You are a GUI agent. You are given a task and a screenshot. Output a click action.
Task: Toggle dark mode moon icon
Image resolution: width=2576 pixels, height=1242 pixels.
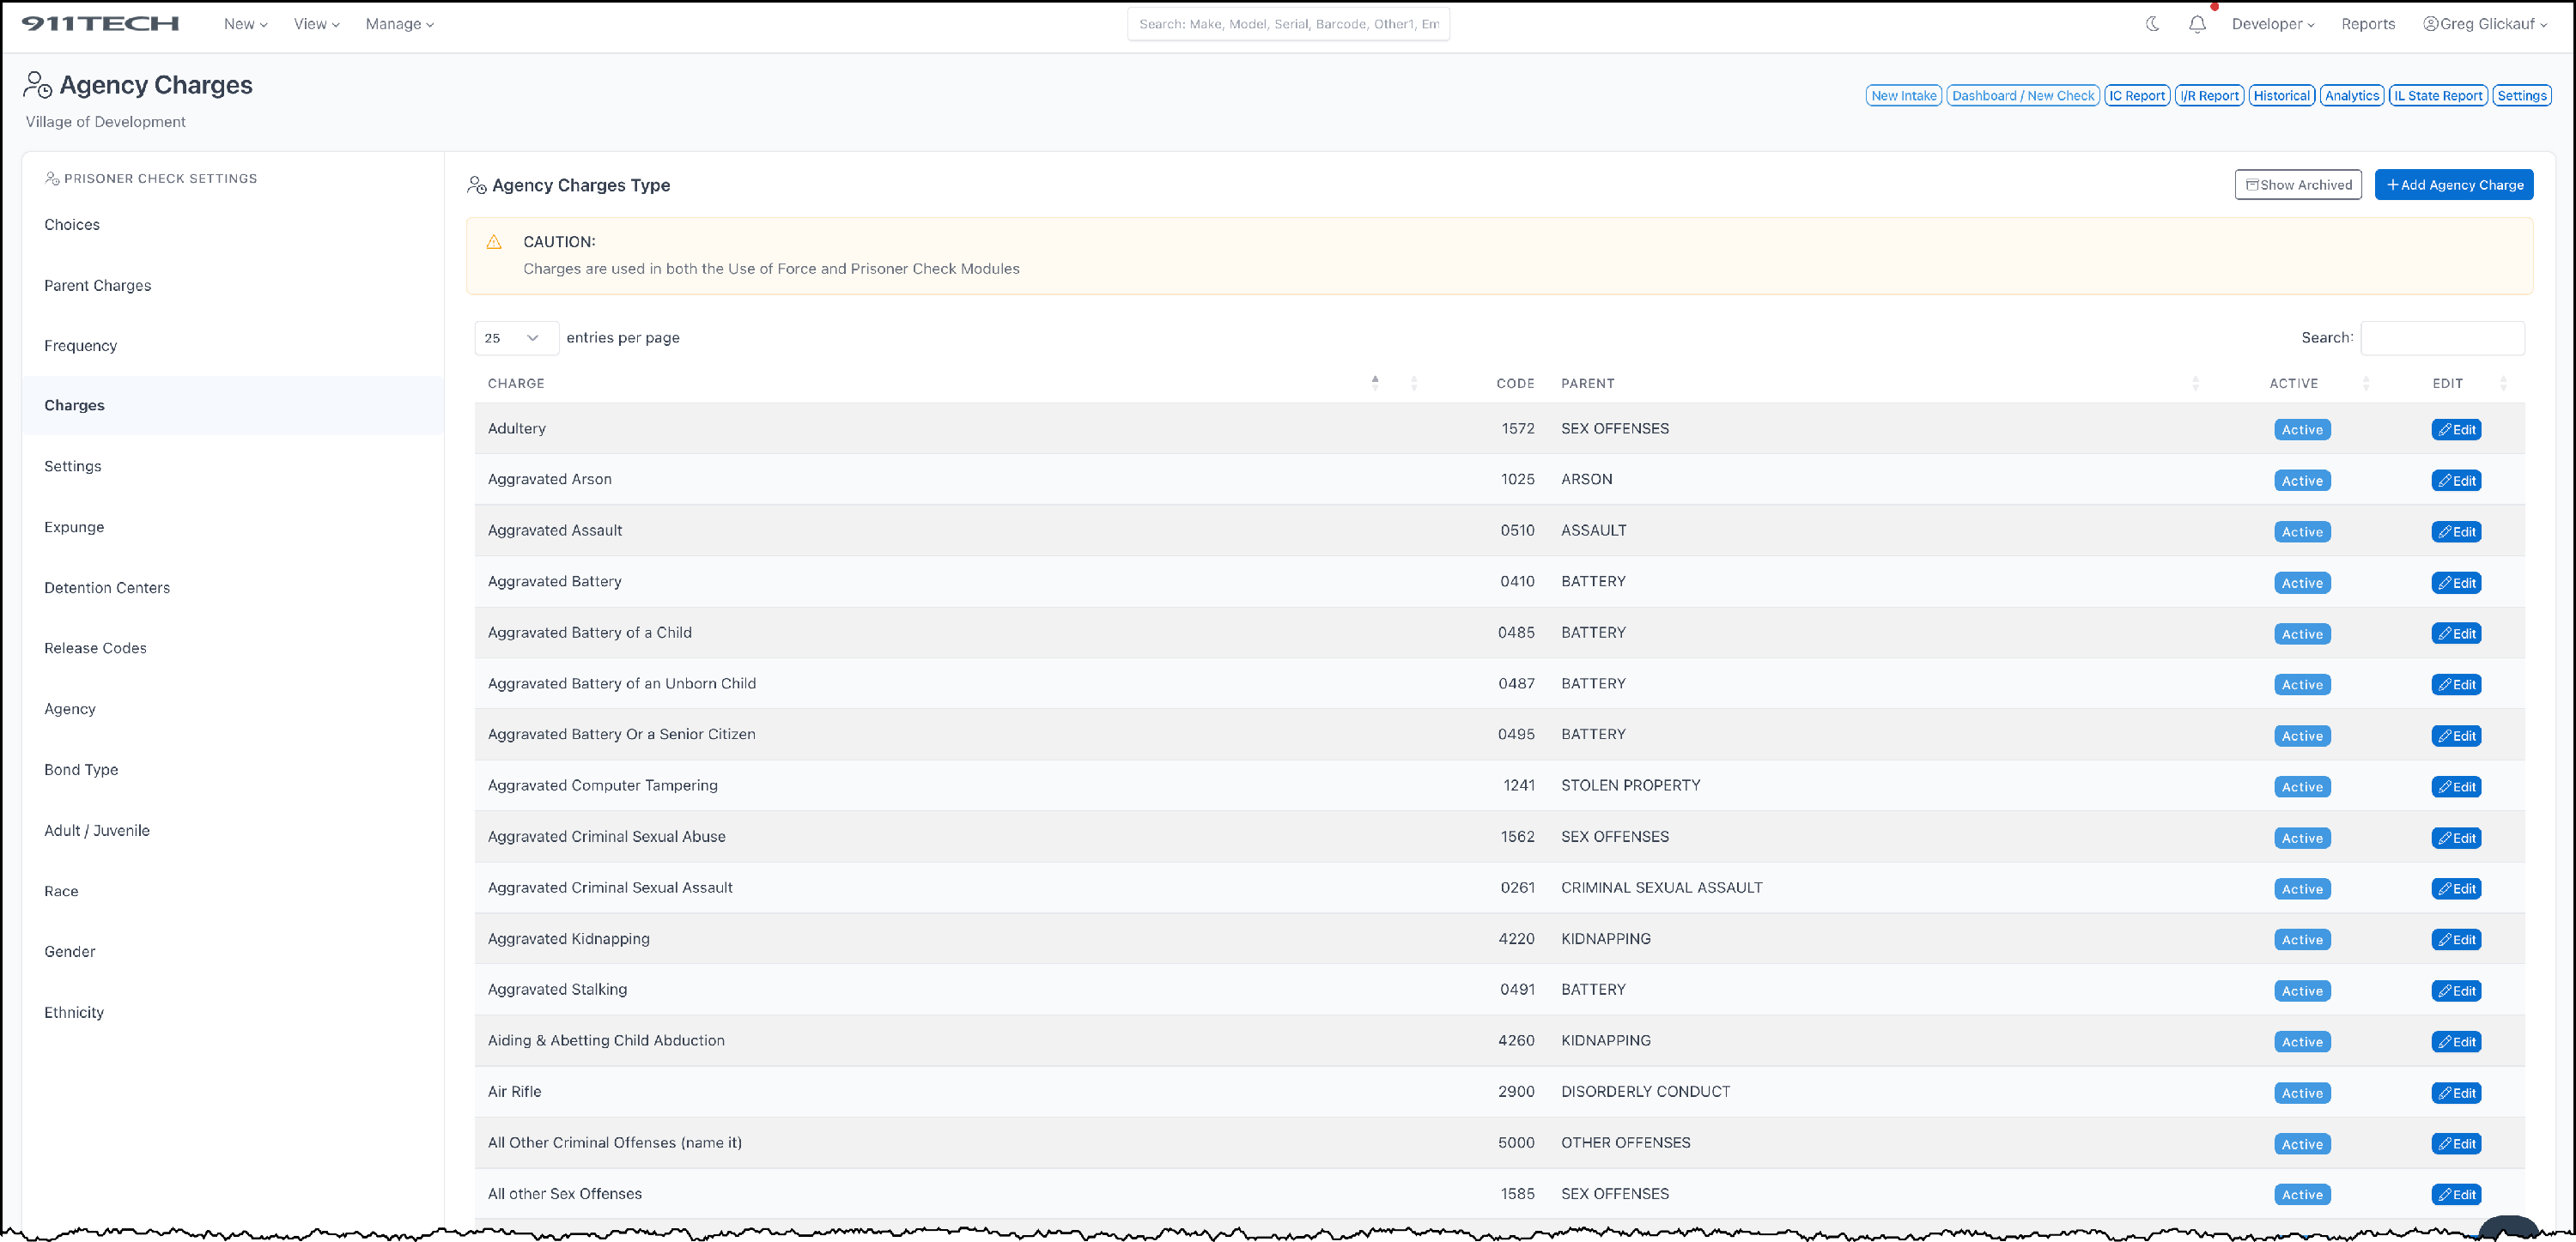click(2152, 24)
